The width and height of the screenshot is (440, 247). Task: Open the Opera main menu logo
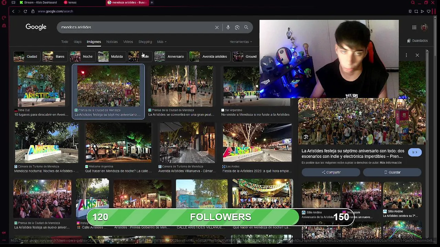[x=4, y=2]
